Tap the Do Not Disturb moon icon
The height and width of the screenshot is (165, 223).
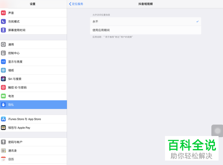tap(4, 21)
